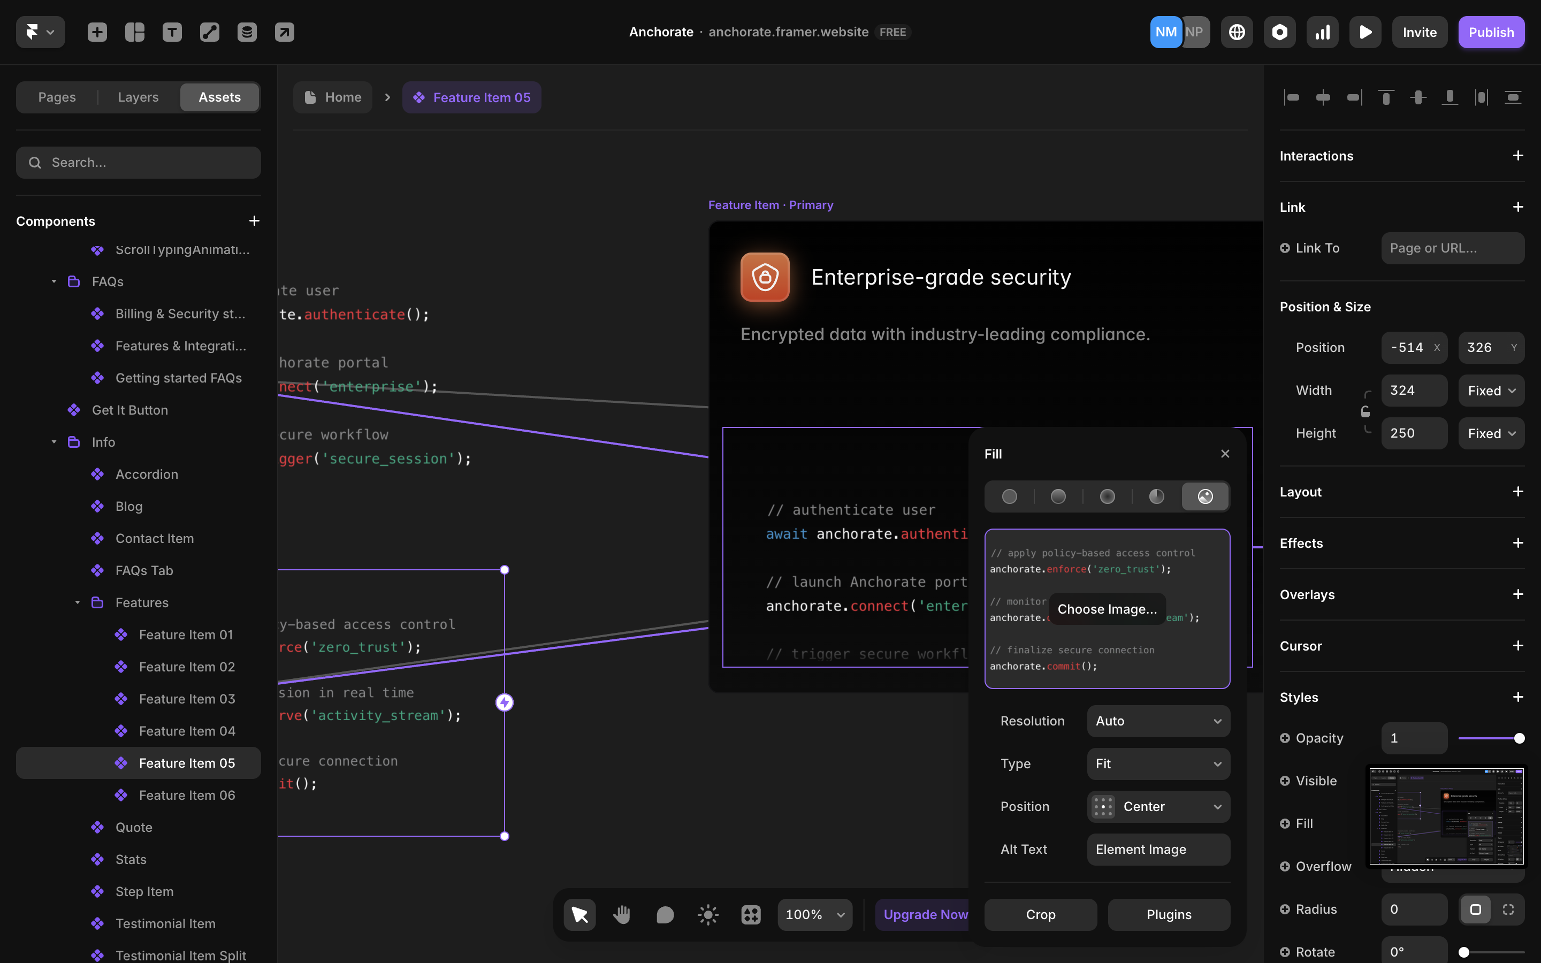Select the Text tool icon in toolbar
Image resolution: width=1541 pixels, height=963 pixels.
pyautogui.click(x=172, y=32)
